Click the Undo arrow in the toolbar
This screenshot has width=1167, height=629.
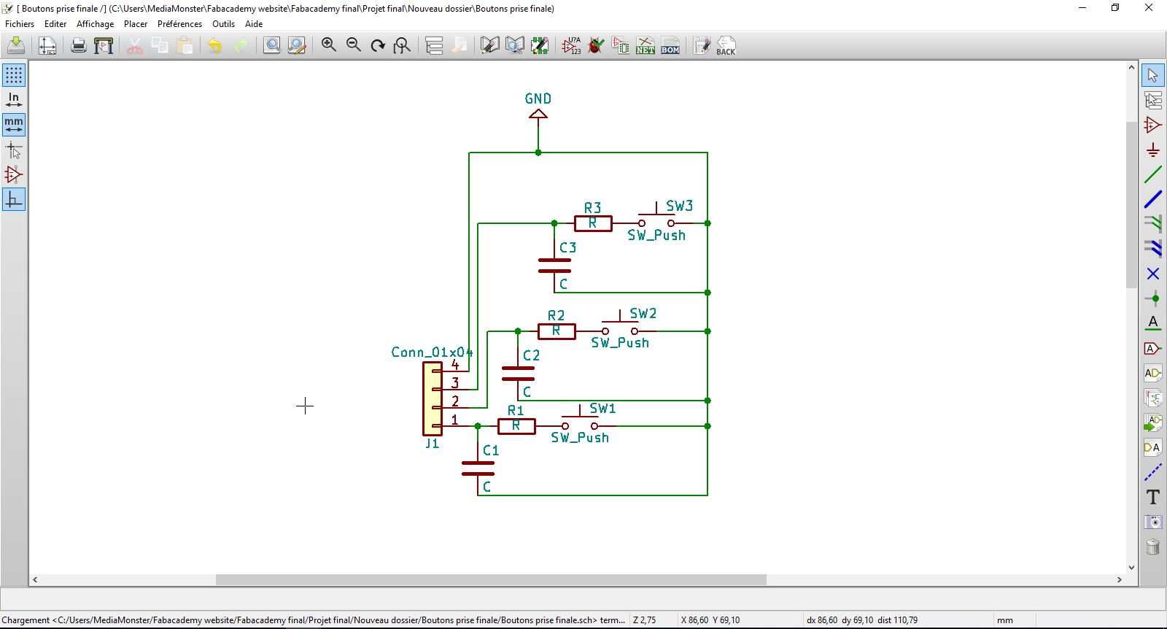click(x=214, y=46)
